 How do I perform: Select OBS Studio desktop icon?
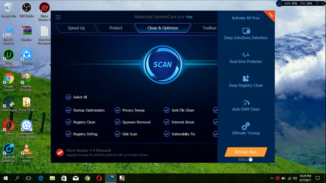[26, 10]
